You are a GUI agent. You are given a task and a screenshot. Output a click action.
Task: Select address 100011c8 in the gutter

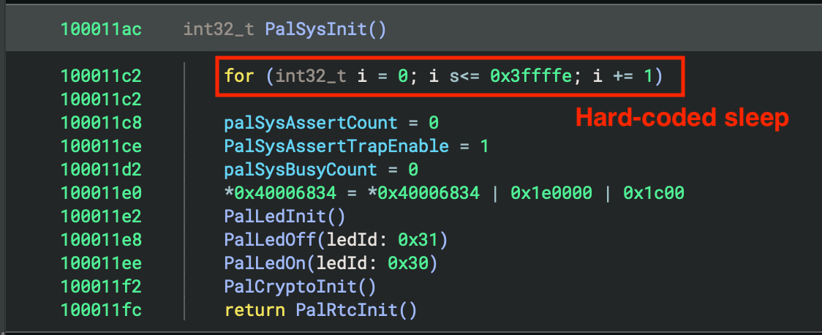(x=101, y=122)
